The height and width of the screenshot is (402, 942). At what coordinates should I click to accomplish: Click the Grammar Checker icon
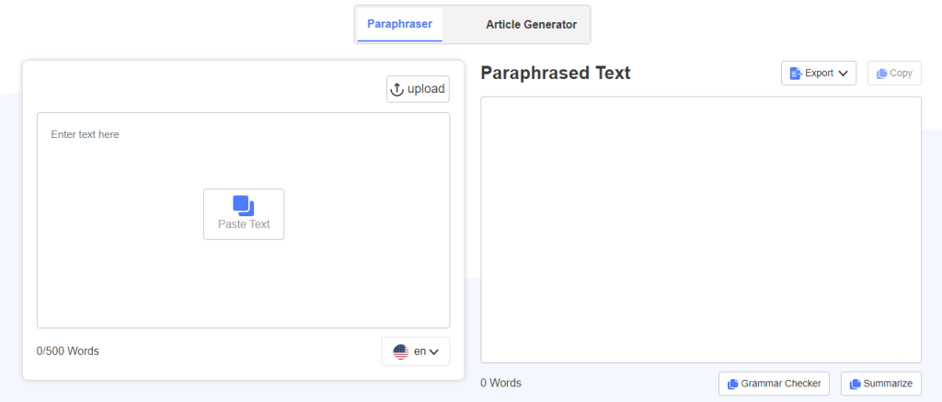coord(732,384)
